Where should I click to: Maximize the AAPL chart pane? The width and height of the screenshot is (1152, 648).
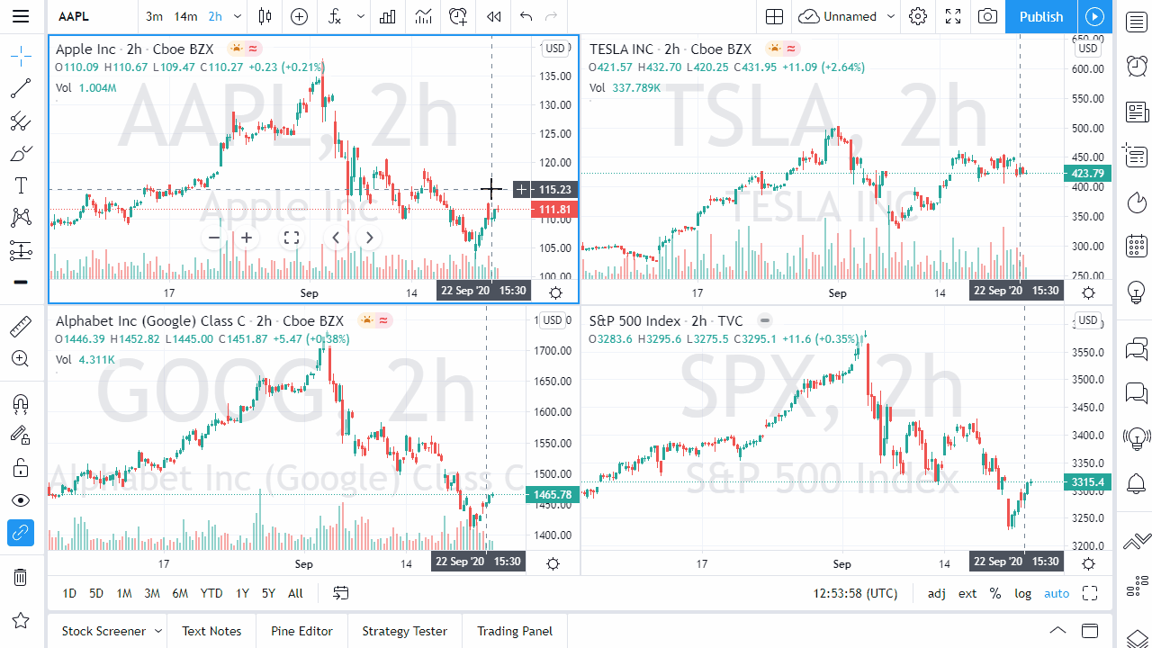[291, 238]
